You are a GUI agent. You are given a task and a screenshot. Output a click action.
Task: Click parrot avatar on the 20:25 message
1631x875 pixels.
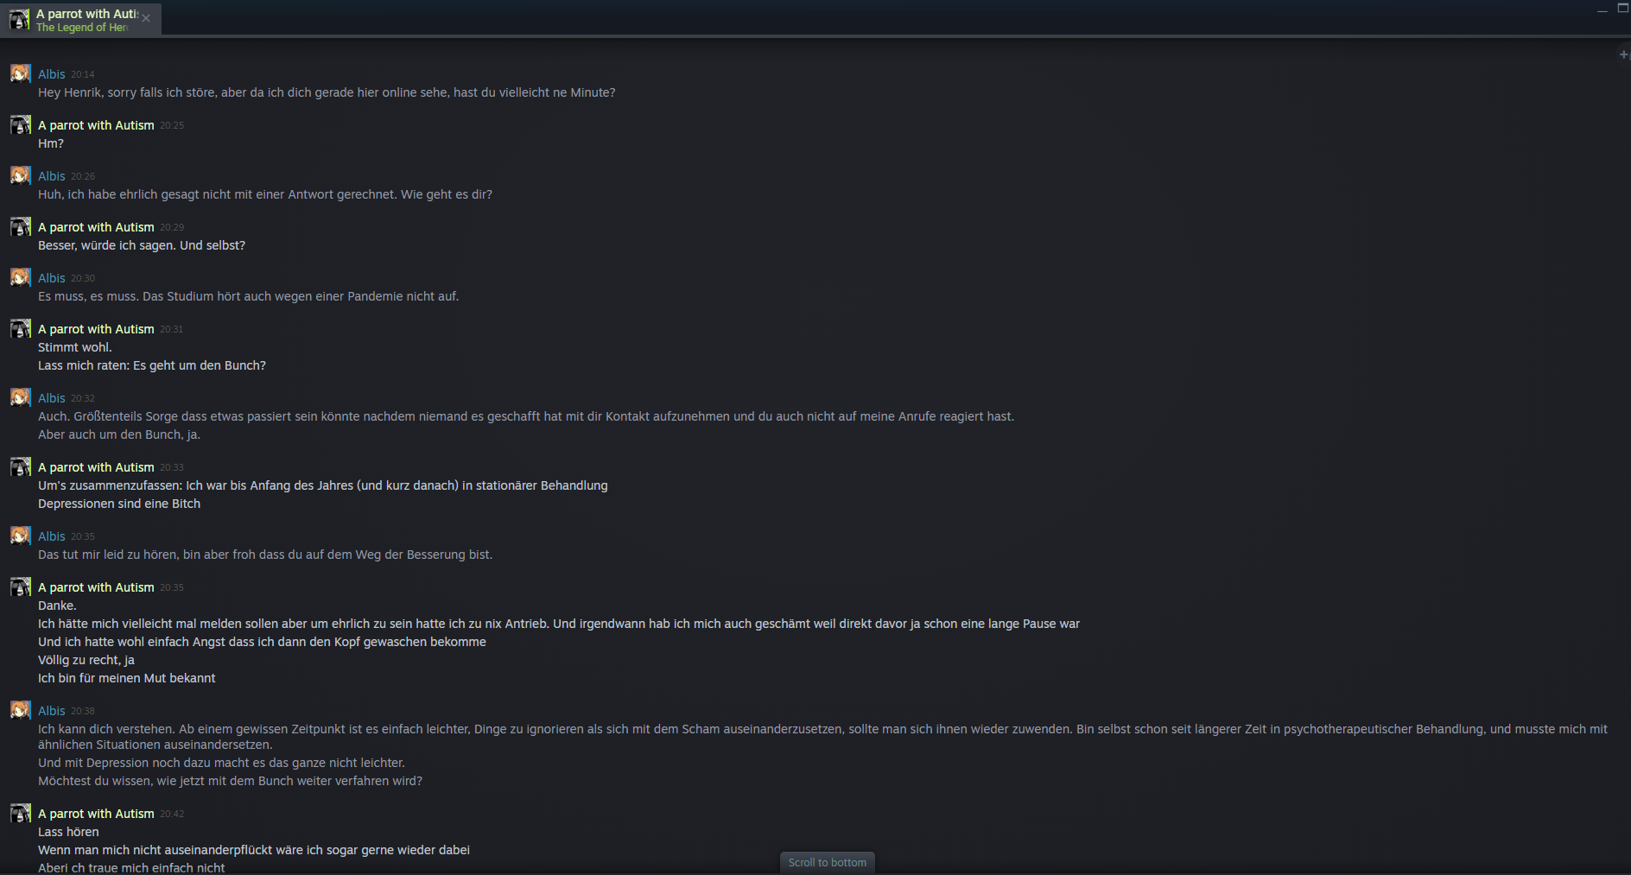[21, 124]
